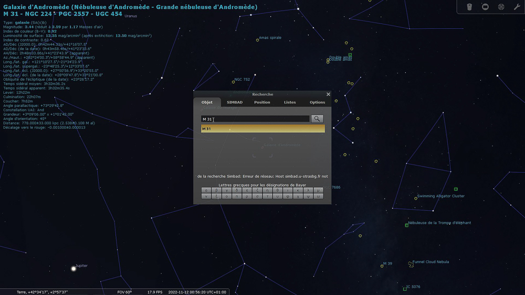Image resolution: width=525 pixels, height=295 pixels.
Task: Click location Terre, +42°34'17" in status bar
Action: (42, 292)
